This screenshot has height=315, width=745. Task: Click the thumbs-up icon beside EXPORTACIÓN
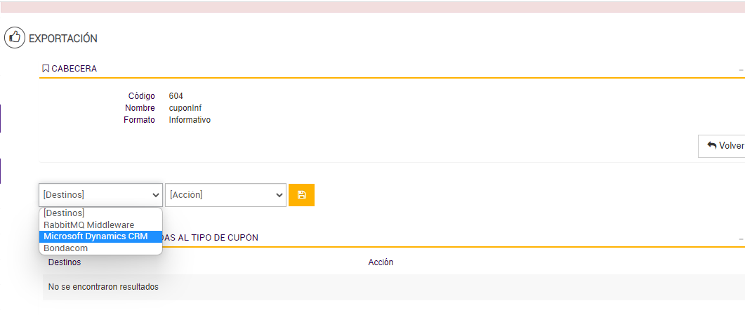pyautogui.click(x=14, y=38)
